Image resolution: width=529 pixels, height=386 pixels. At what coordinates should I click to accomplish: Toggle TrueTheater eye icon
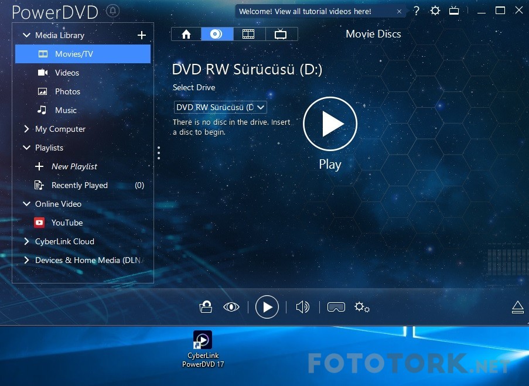click(231, 307)
